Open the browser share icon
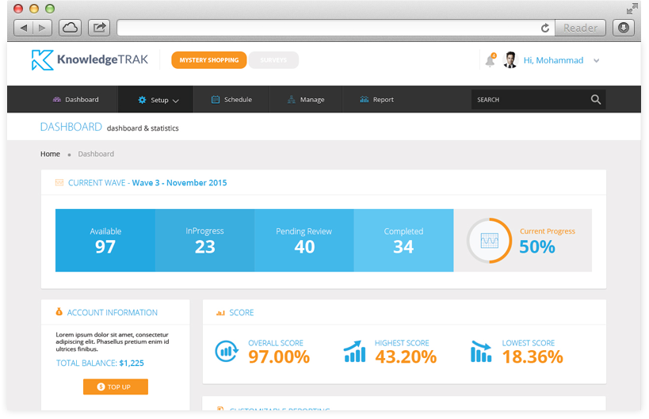This screenshot has width=649, height=419. [x=99, y=28]
